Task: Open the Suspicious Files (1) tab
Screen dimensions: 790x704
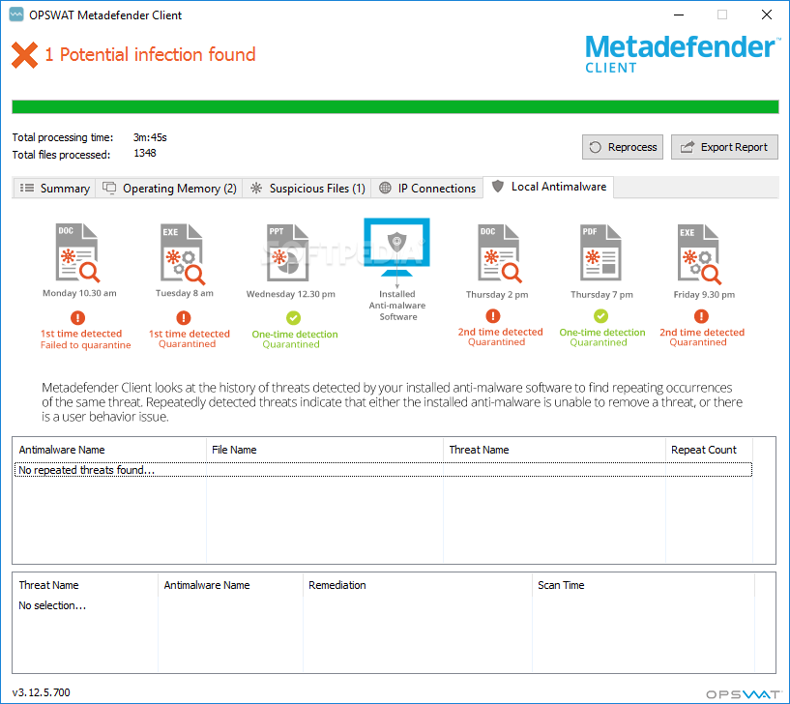Action: [x=307, y=189]
